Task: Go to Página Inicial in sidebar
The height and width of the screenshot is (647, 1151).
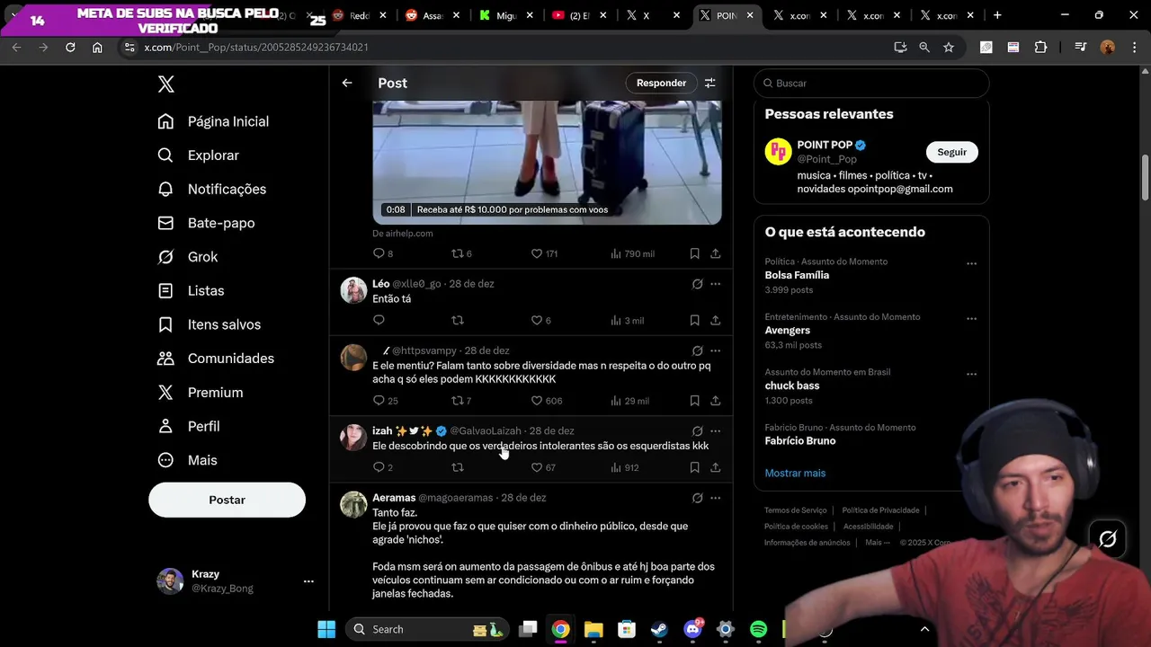Action: [214, 121]
